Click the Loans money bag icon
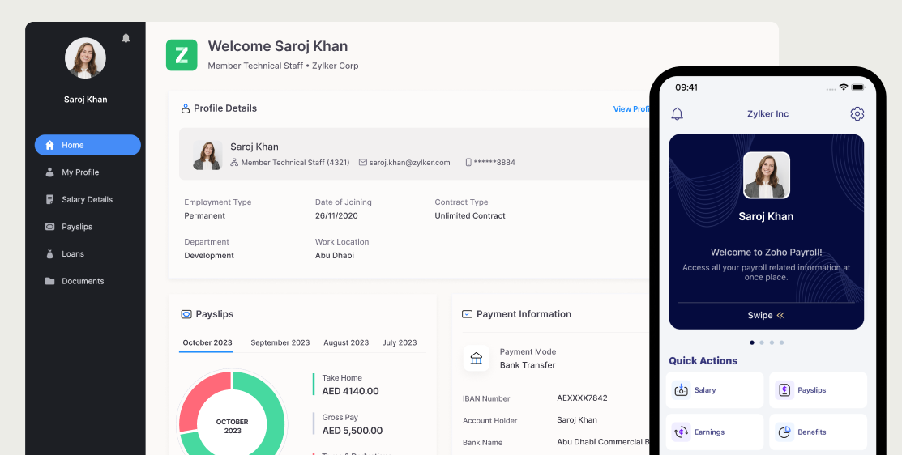This screenshot has height=455, width=902. pyautogui.click(x=49, y=254)
